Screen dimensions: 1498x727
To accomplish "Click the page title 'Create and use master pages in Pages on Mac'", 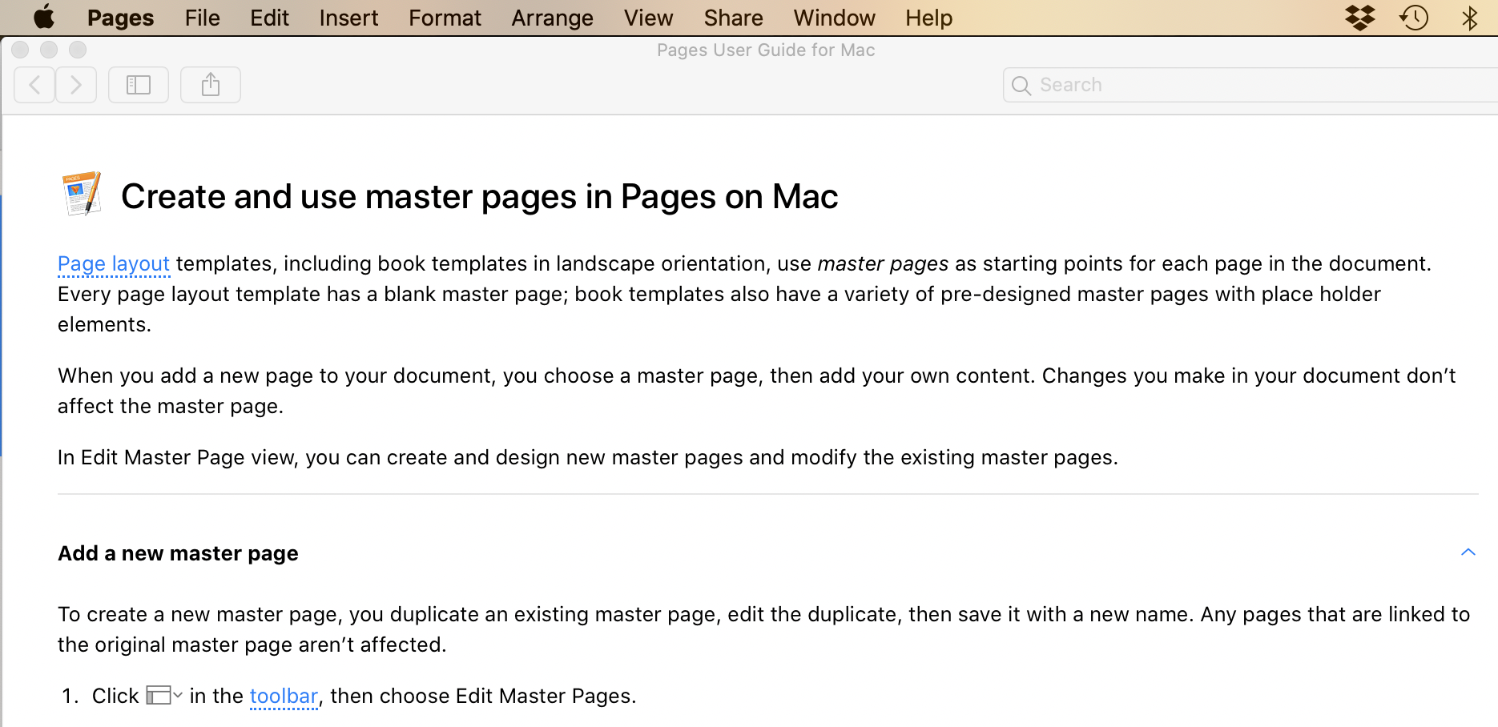I will coord(479,197).
